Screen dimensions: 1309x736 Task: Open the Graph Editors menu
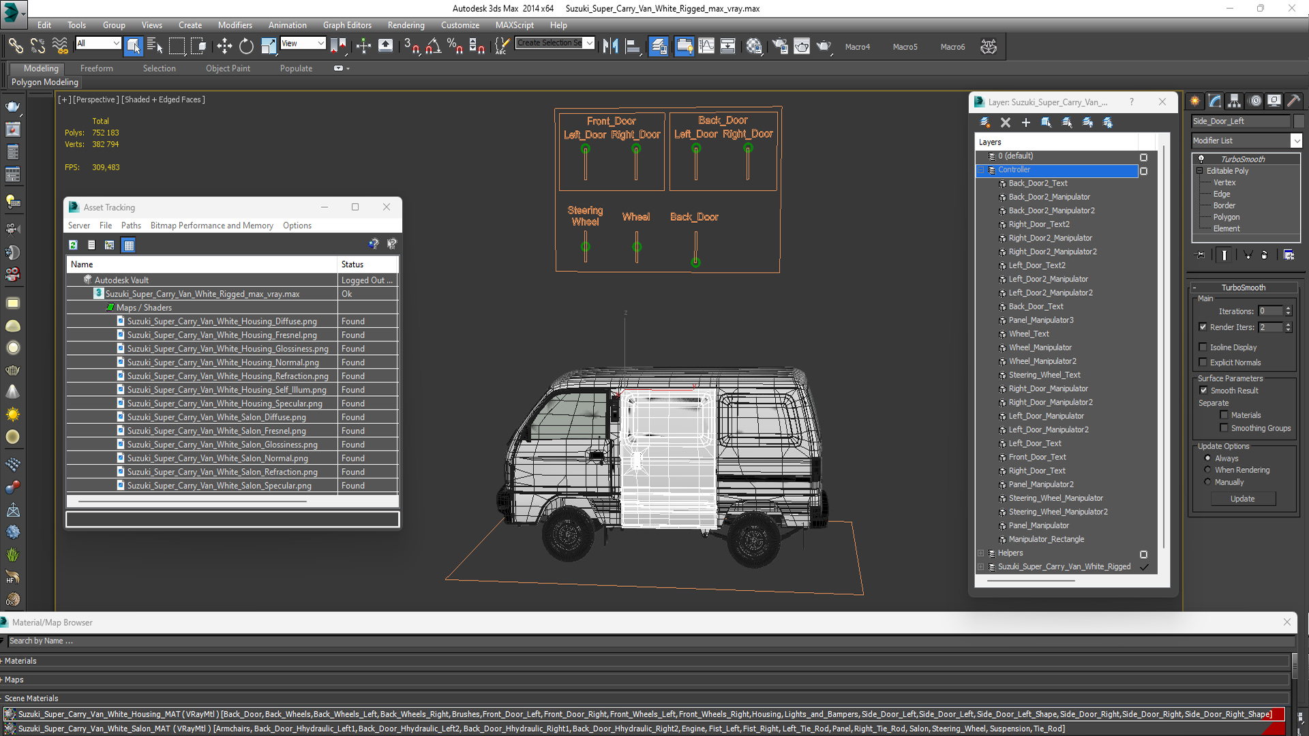click(347, 25)
